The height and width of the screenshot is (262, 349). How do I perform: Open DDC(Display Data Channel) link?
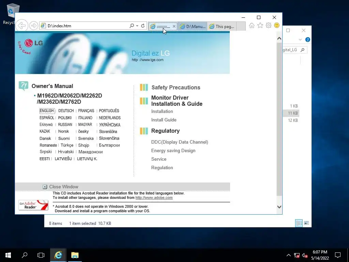(x=180, y=142)
